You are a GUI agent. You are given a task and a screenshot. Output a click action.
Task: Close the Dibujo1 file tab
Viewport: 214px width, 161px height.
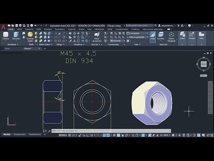coord(39,48)
